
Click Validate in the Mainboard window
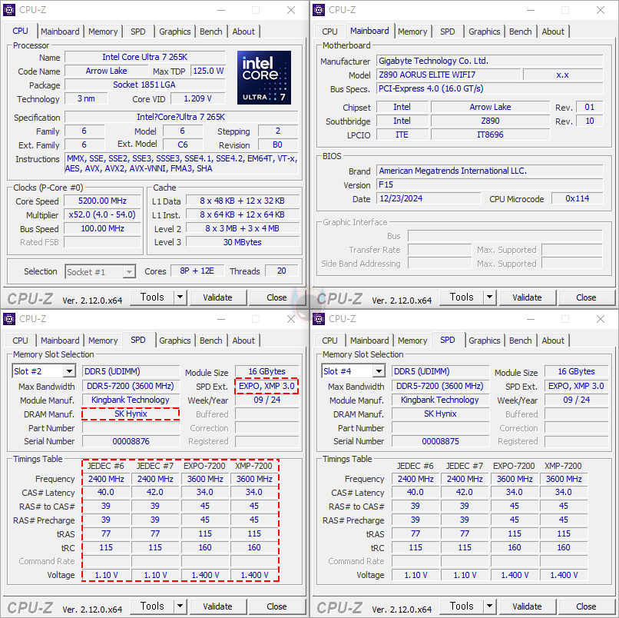(527, 297)
